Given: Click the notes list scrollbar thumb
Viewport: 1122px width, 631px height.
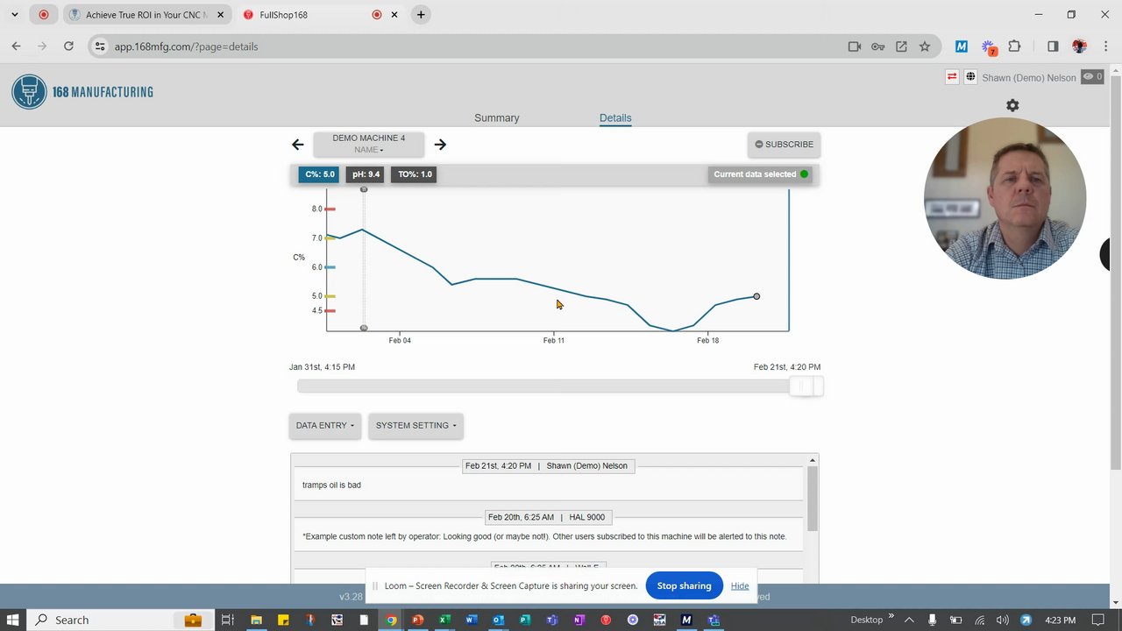Looking at the screenshot, I should pos(813,498).
